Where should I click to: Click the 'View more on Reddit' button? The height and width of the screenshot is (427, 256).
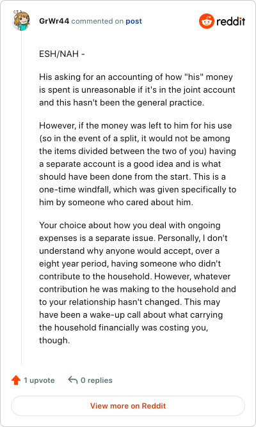[128, 406]
